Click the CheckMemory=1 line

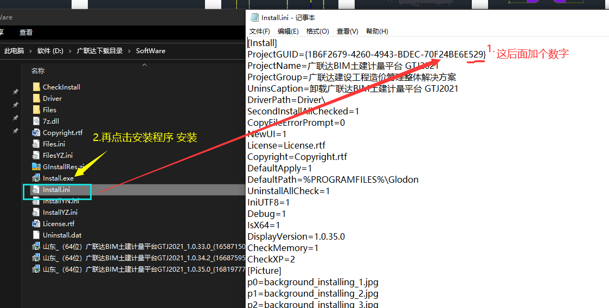pyautogui.click(x=283, y=248)
